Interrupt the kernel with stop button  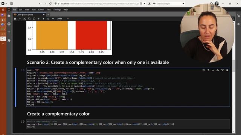pos(44,19)
